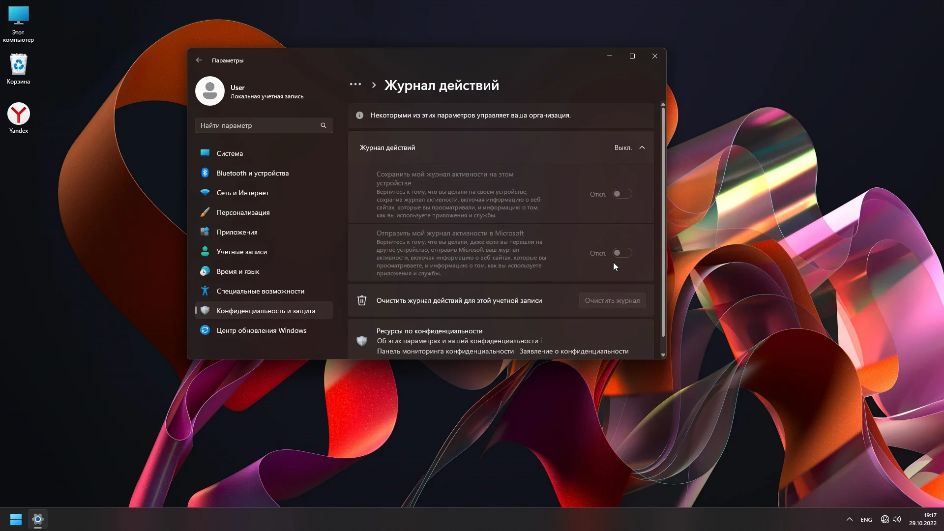Select Специальные возможности in sidebar

click(x=260, y=291)
